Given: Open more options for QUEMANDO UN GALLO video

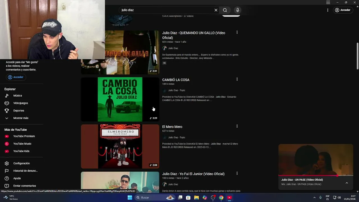Looking at the screenshot, I should pos(237,33).
